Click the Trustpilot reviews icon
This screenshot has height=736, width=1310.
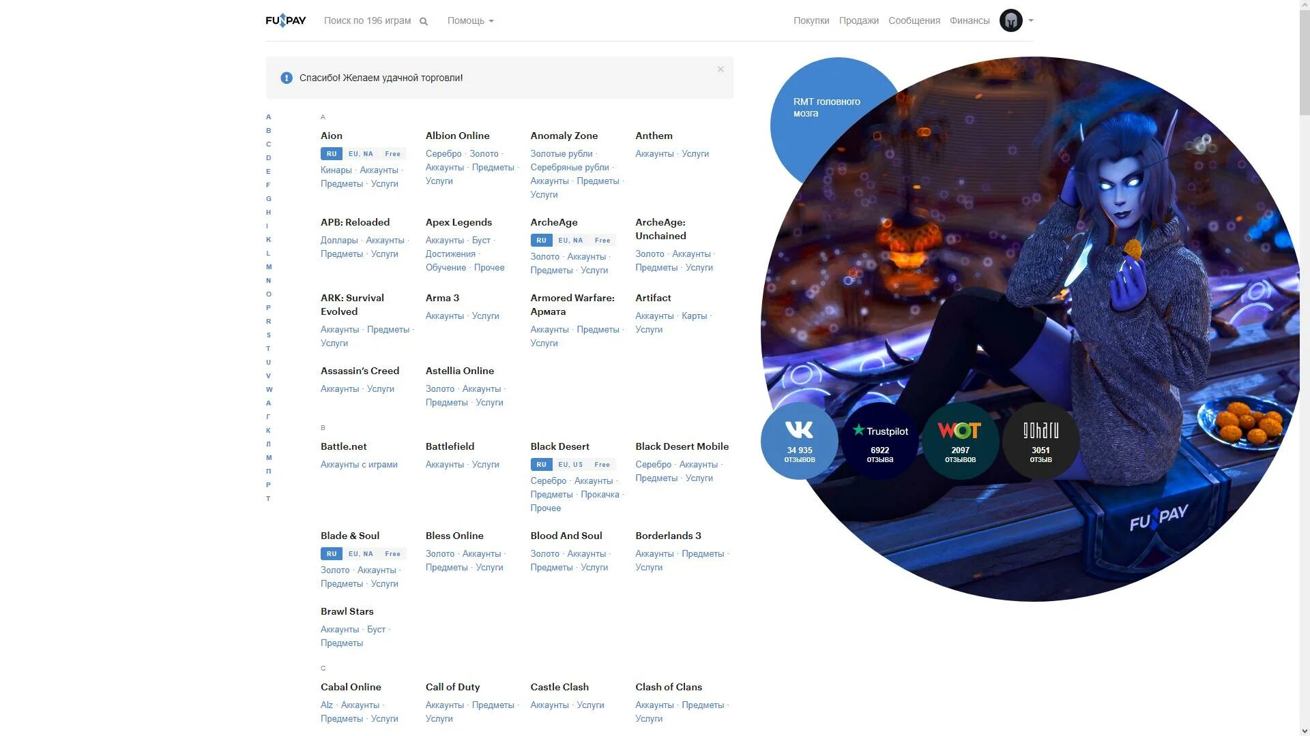tap(880, 440)
